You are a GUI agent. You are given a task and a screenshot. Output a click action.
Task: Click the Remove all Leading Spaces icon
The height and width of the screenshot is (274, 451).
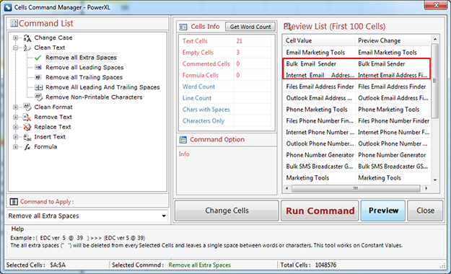pyautogui.click(x=38, y=68)
